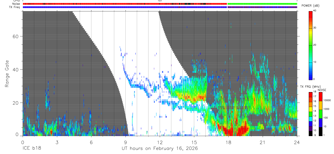
Task: Click the 1 label on the NOISE legend
Action: pyautogui.click(x=324, y=135)
